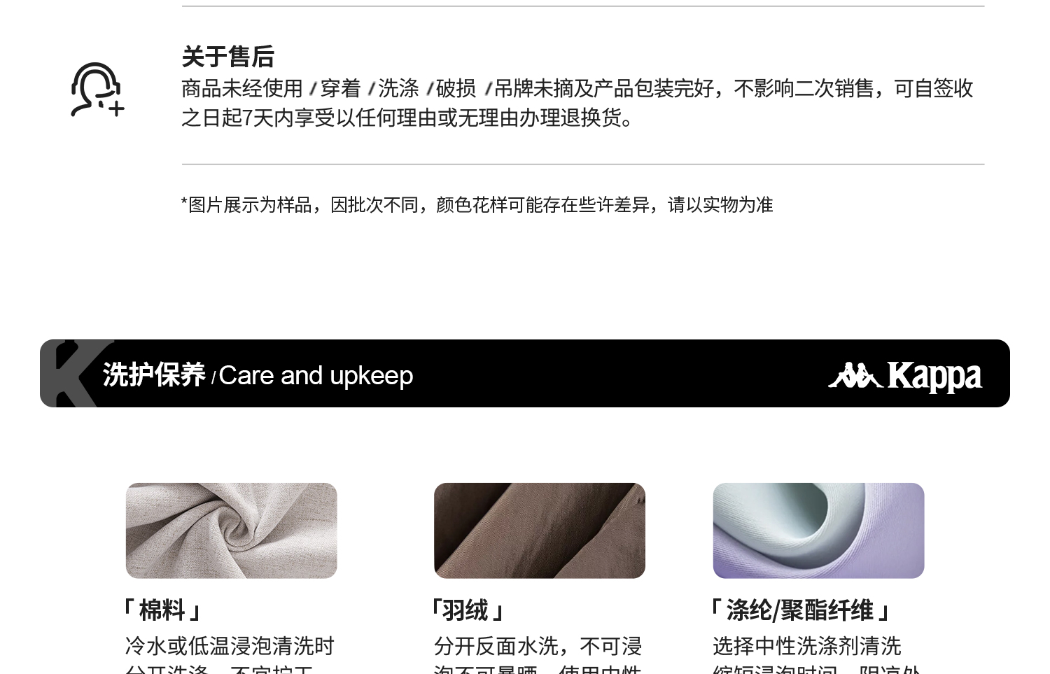Click the divider line below 关于售后 section

[x=583, y=164]
